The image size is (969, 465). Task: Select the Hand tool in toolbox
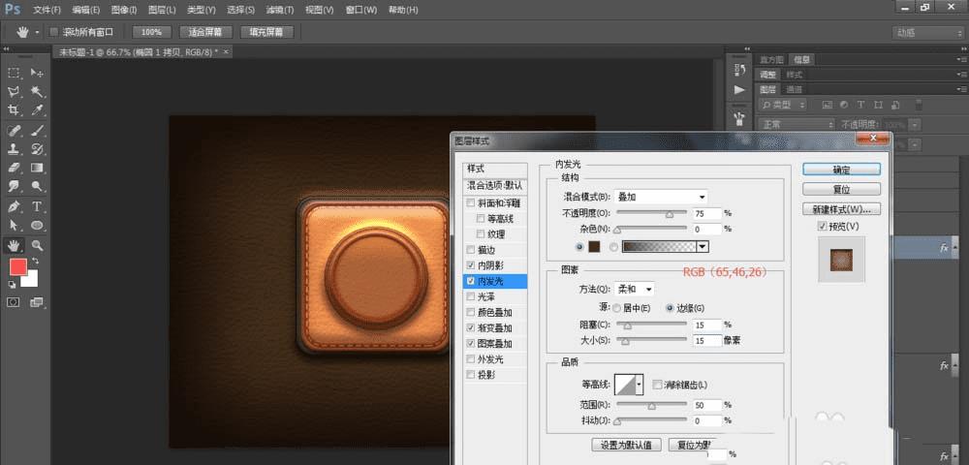(13, 245)
